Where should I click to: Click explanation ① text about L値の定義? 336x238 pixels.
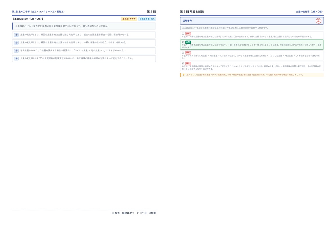(247, 36)
